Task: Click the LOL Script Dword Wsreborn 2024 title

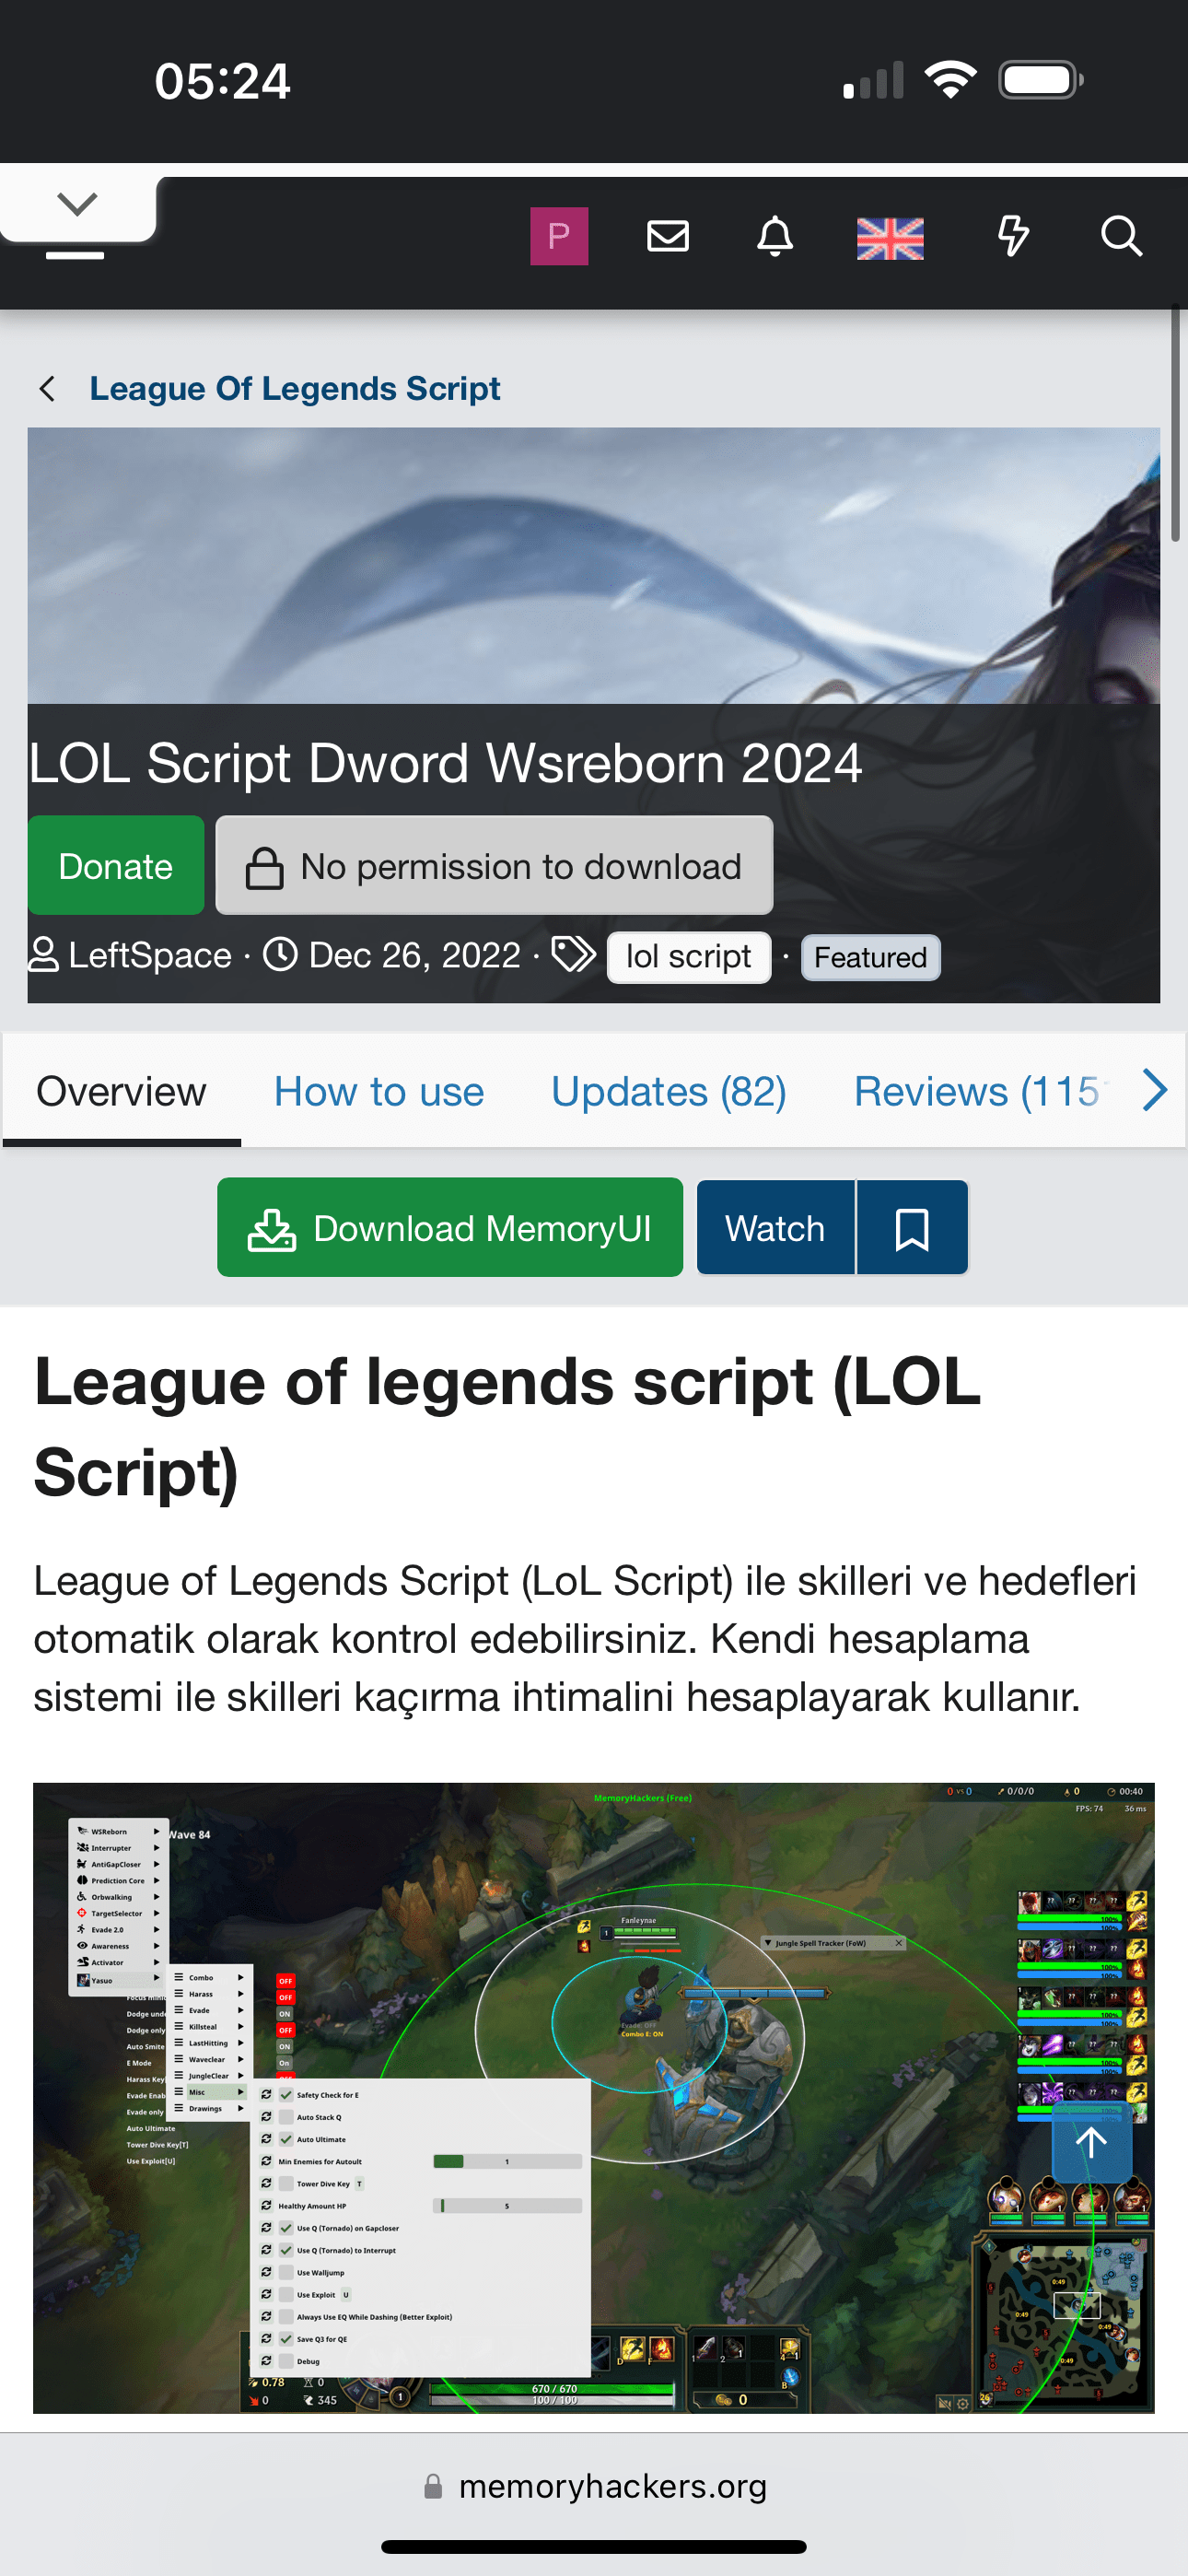Action: coord(445,763)
